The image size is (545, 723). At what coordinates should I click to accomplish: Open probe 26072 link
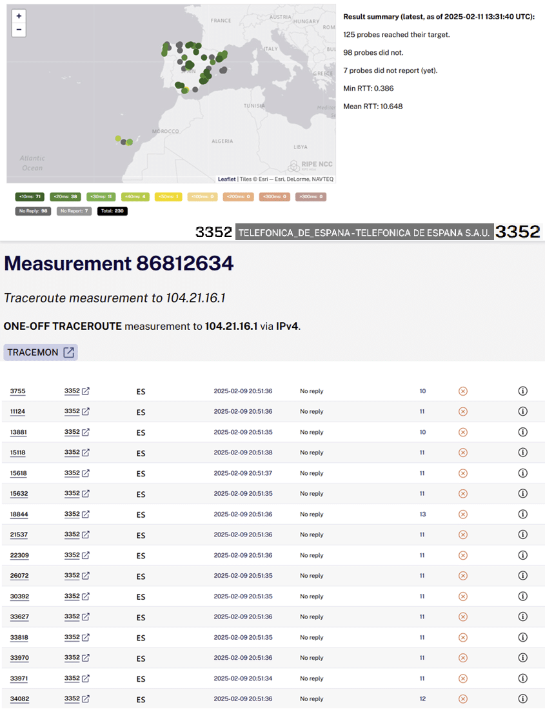click(19, 575)
